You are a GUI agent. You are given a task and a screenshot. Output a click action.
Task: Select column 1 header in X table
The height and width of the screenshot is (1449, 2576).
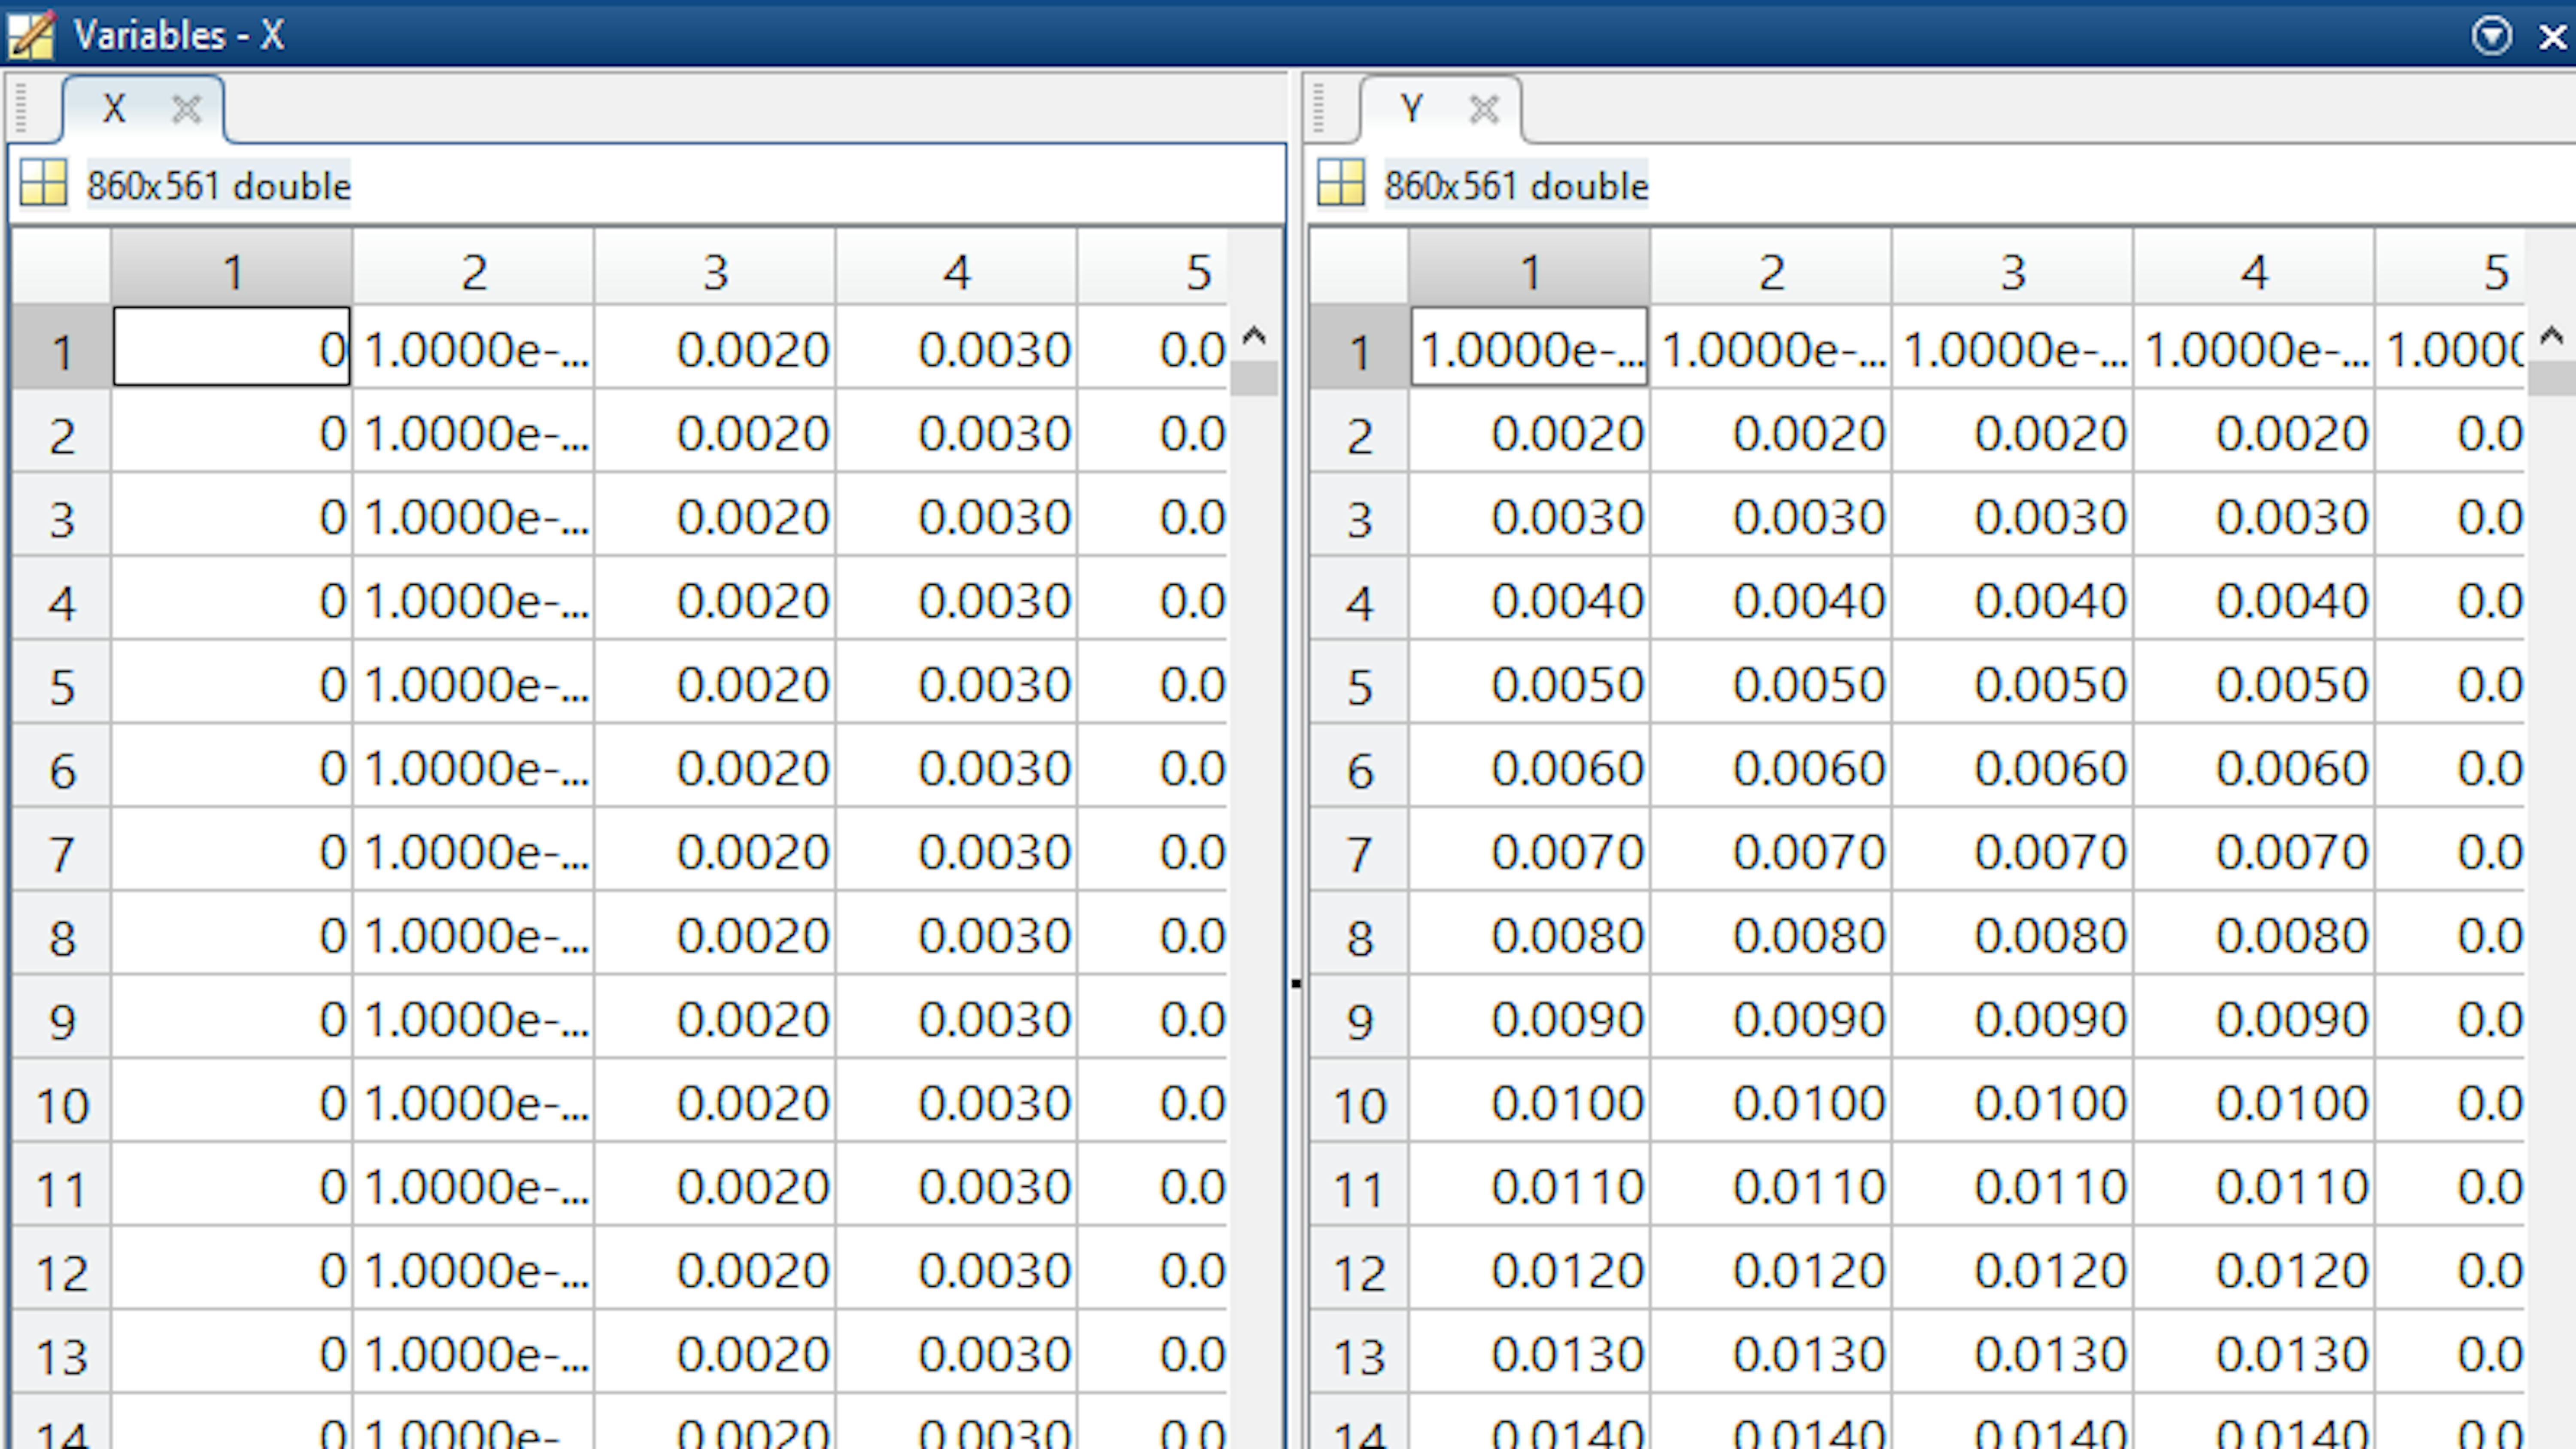tap(232, 267)
